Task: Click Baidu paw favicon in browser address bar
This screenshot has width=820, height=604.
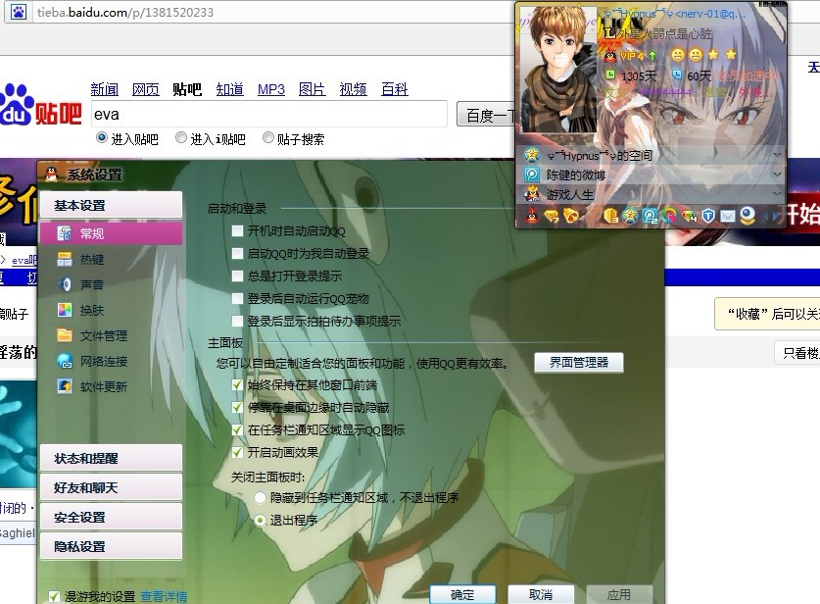Action: point(19,12)
